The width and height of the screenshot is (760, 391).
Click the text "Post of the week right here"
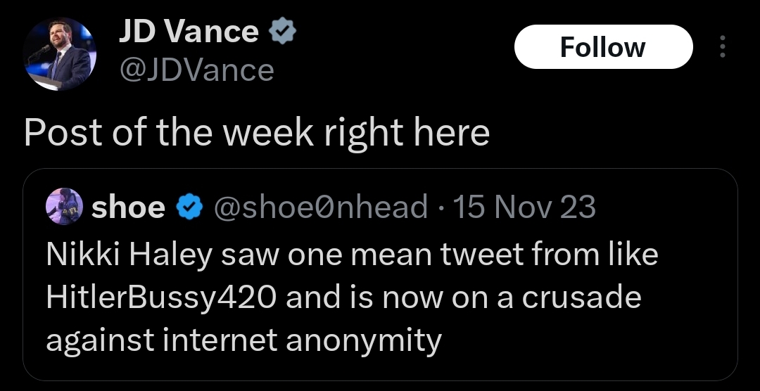click(x=256, y=132)
